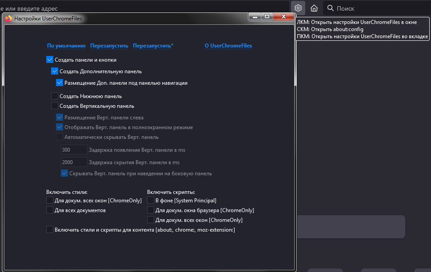Minimize the UserChromeFiles settings window
Image resolution: width=431 pixels, height=272 pixels.
[255, 17]
